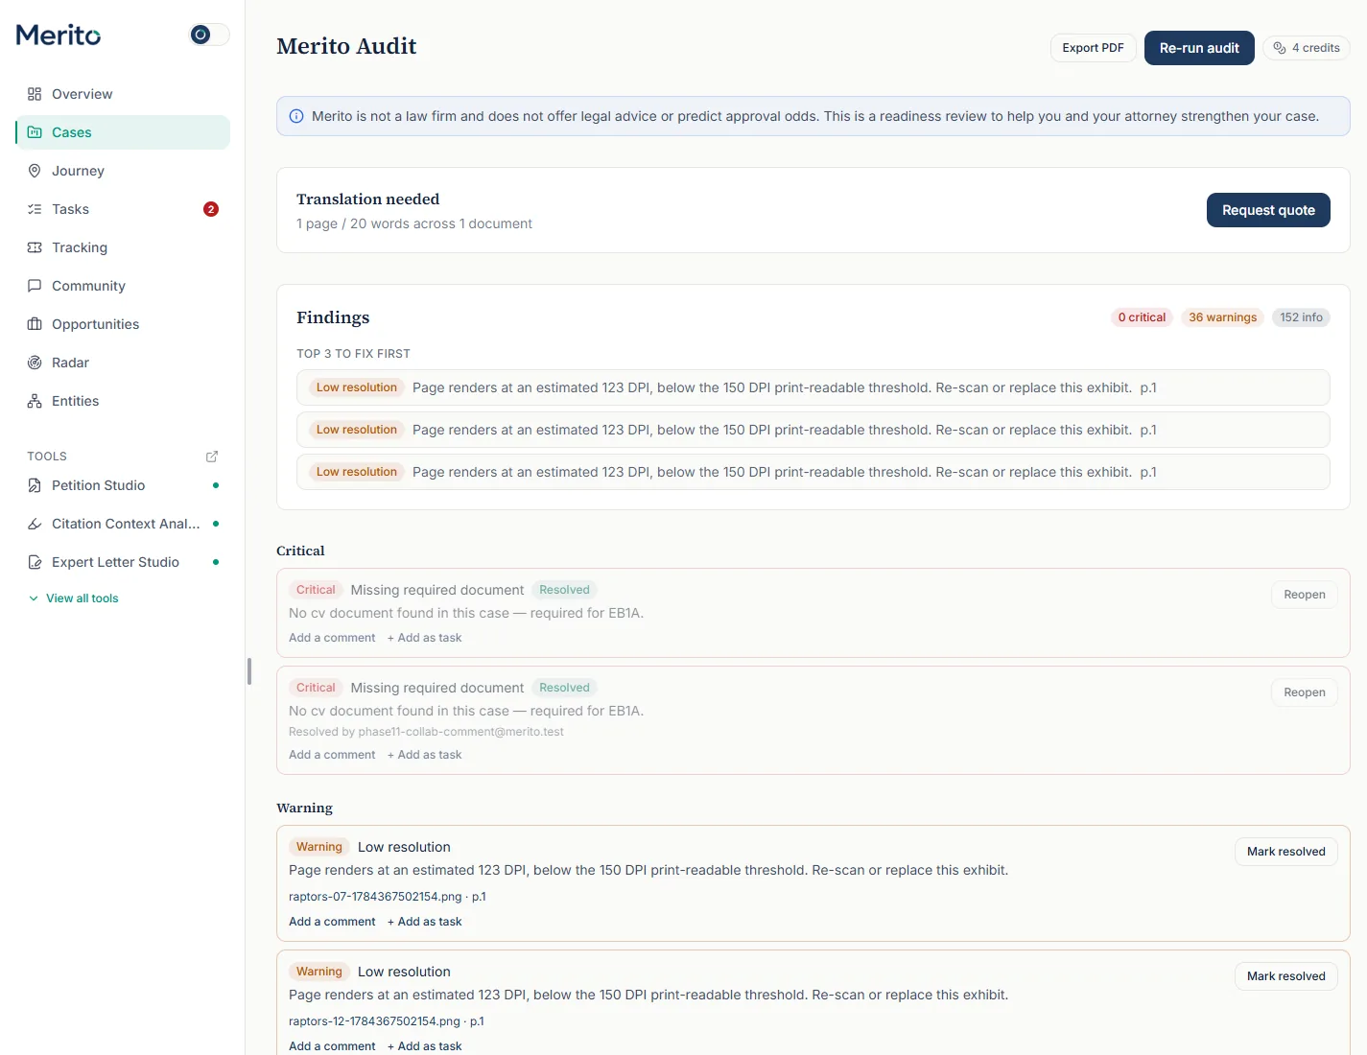Click the Entities network icon
This screenshot has width=1367, height=1055.
(x=35, y=401)
